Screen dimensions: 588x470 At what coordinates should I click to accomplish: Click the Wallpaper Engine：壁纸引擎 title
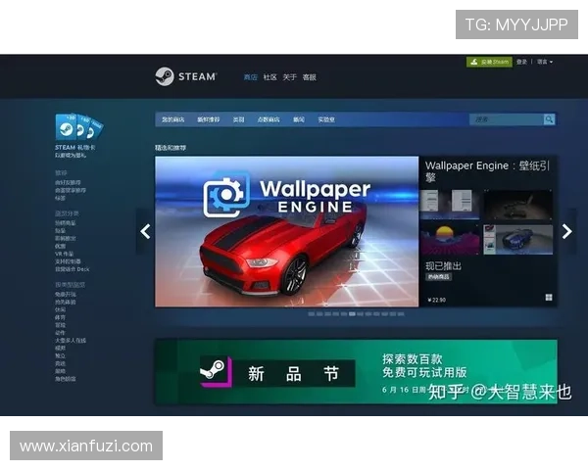(487, 171)
